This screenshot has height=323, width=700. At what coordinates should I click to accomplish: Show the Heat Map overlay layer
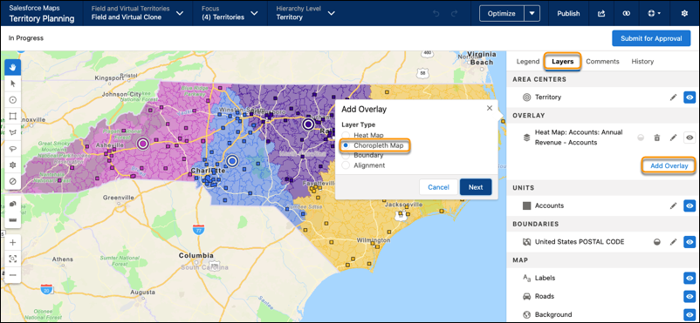pos(690,138)
